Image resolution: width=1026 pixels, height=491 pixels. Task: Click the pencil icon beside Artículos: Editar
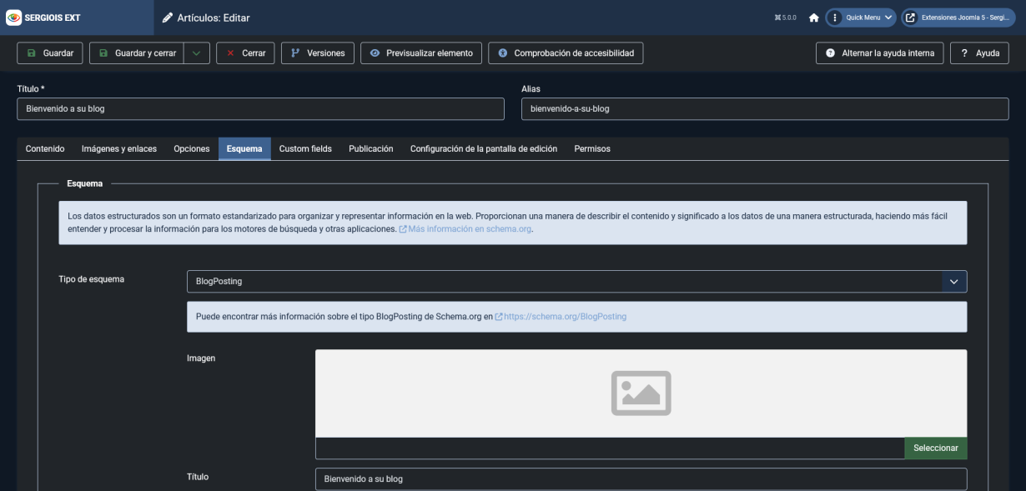coord(167,18)
